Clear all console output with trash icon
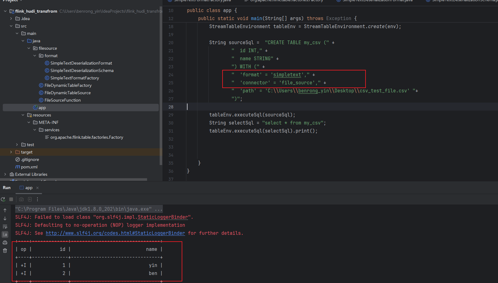 (x=5, y=251)
